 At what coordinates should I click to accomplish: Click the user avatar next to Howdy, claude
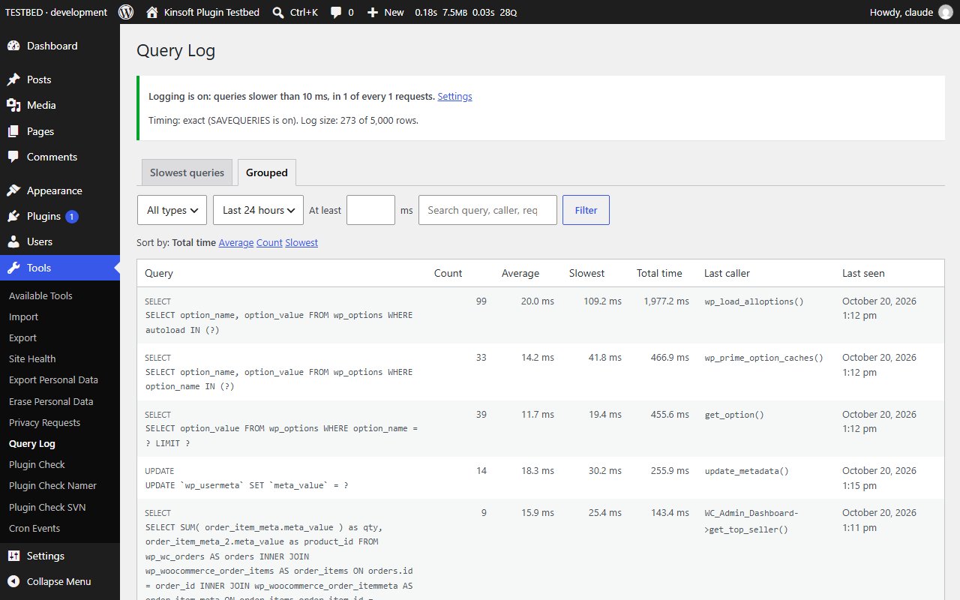coord(945,12)
